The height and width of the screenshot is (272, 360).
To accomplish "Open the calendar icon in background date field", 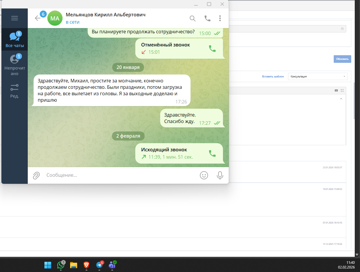I will (x=342, y=29).
